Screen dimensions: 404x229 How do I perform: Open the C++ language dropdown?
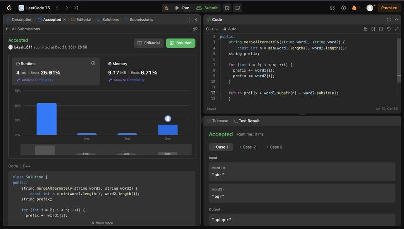pyautogui.click(x=211, y=29)
